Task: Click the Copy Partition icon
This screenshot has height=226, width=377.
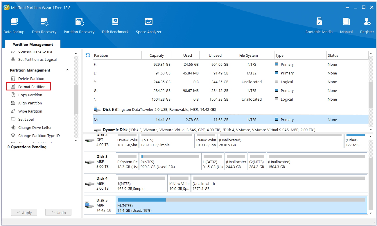Action: [13, 95]
